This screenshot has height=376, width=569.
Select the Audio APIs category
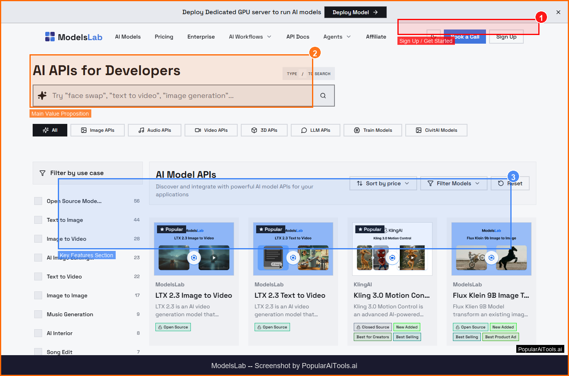(x=155, y=130)
